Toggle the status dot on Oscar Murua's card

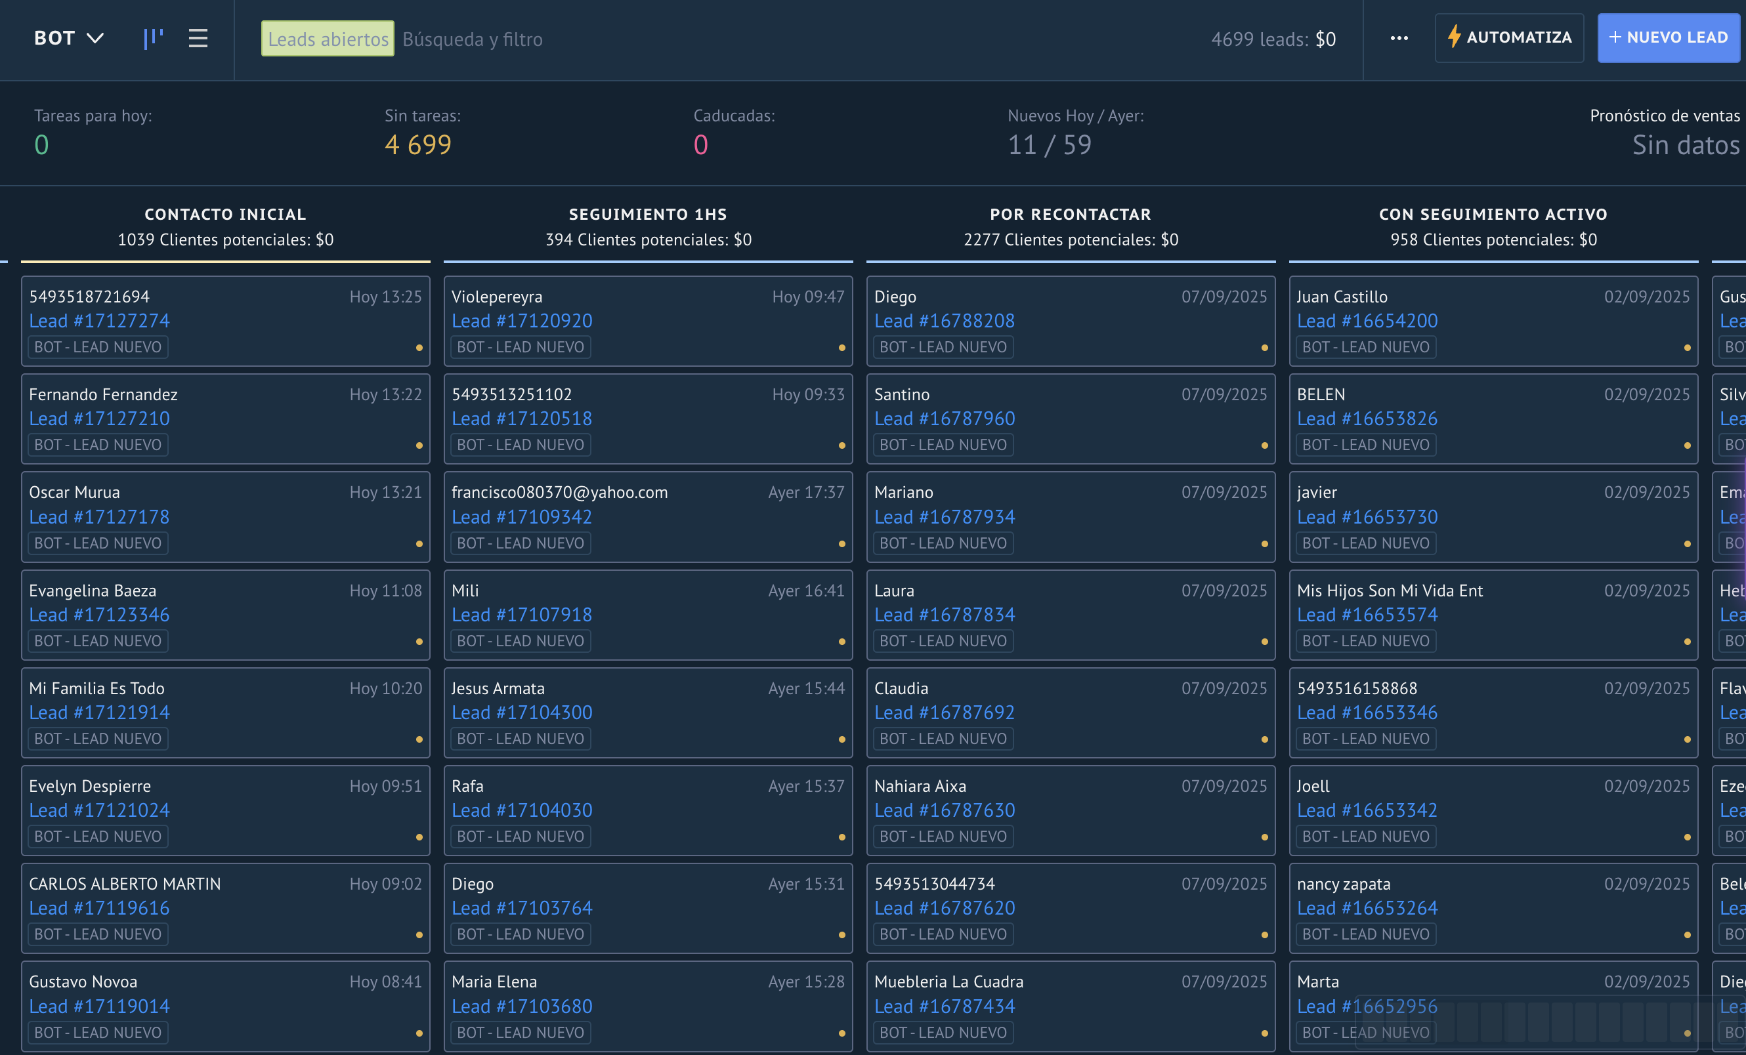419,543
